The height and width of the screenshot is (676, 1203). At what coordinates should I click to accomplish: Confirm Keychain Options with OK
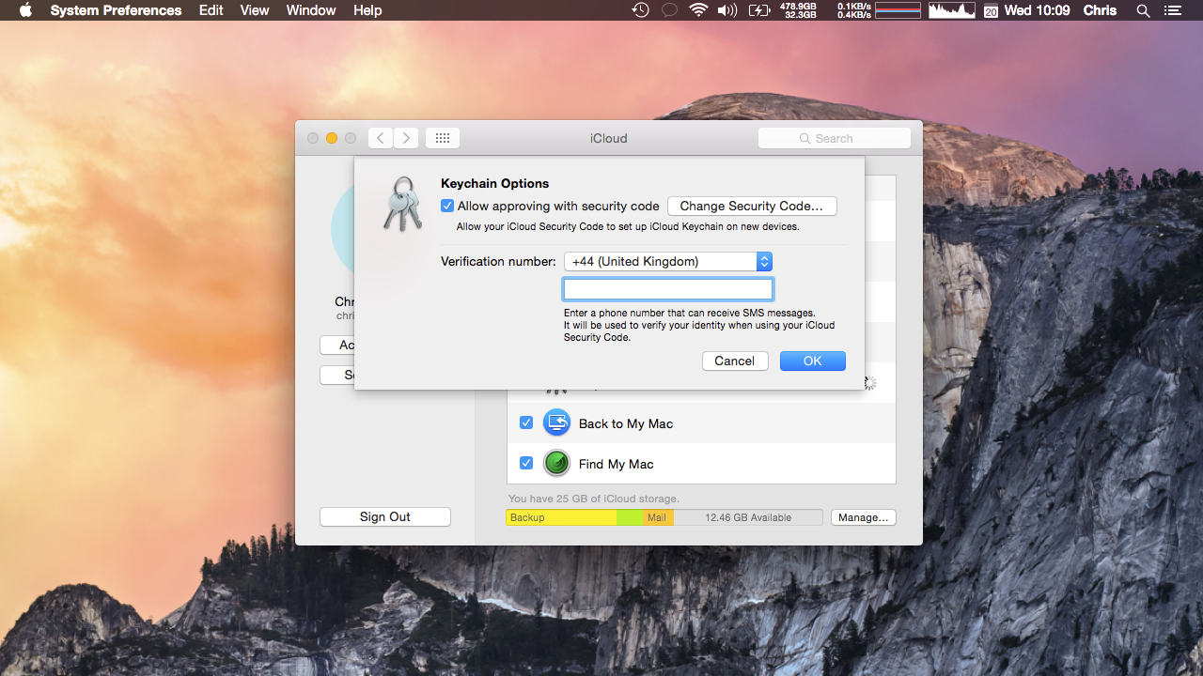pos(813,361)
